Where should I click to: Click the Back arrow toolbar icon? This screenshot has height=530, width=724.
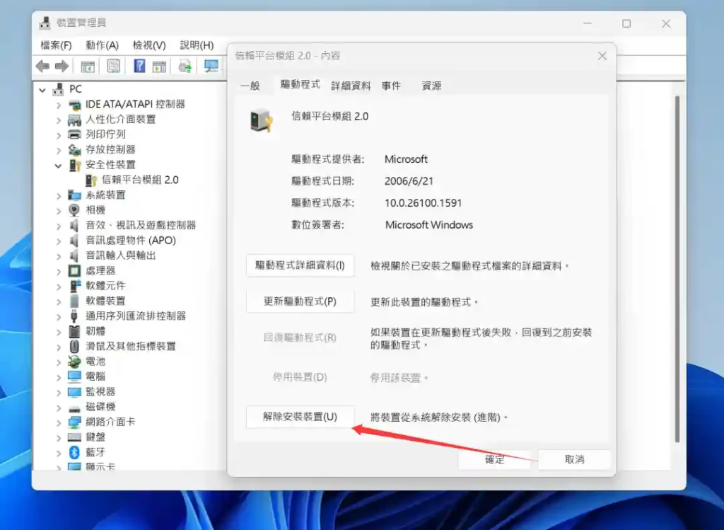click(42, 66)
